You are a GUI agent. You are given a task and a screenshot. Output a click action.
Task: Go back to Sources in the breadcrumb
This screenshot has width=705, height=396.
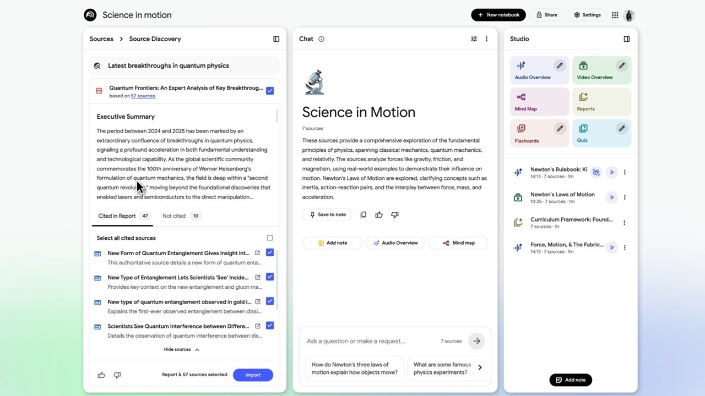pos(101,39)
